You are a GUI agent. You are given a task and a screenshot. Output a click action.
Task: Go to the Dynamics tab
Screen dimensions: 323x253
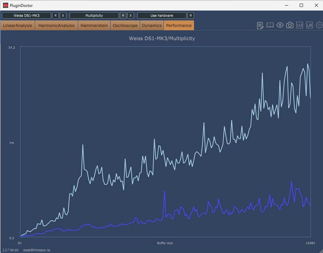pos(152,25)
